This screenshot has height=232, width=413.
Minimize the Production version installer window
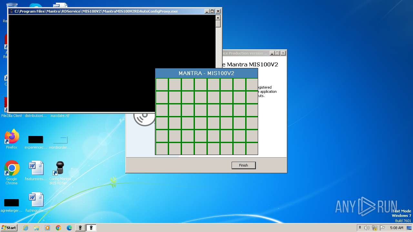pos(272,53)
